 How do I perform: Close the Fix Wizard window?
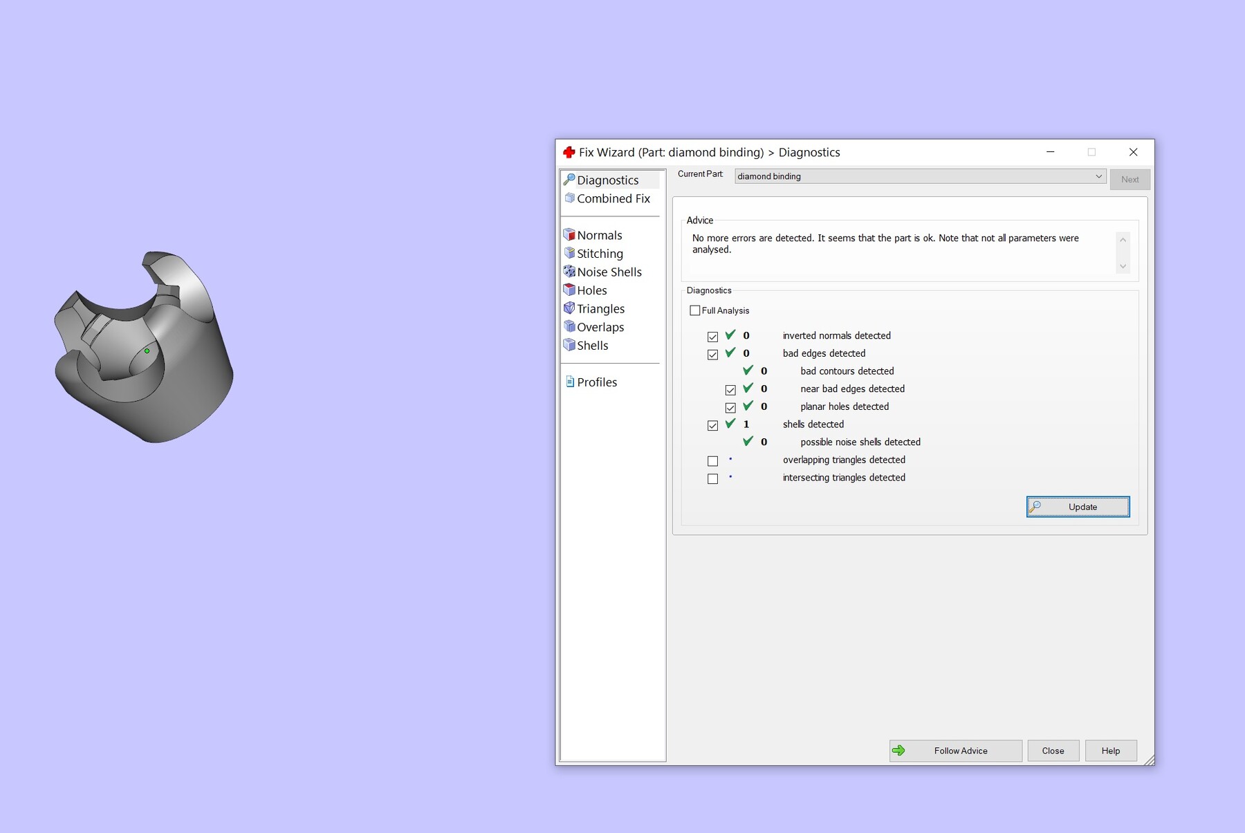pyautogui.click(x=1133, y=152)
